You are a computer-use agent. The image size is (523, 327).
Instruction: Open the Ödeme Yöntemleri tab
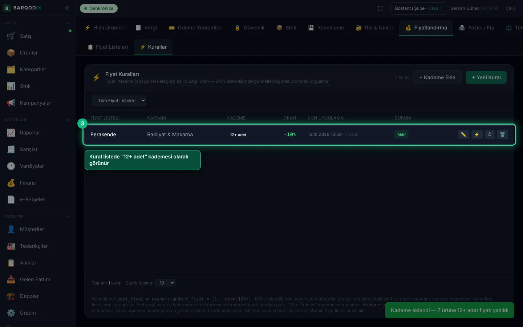pyautogui.click(x=196, y=28)
